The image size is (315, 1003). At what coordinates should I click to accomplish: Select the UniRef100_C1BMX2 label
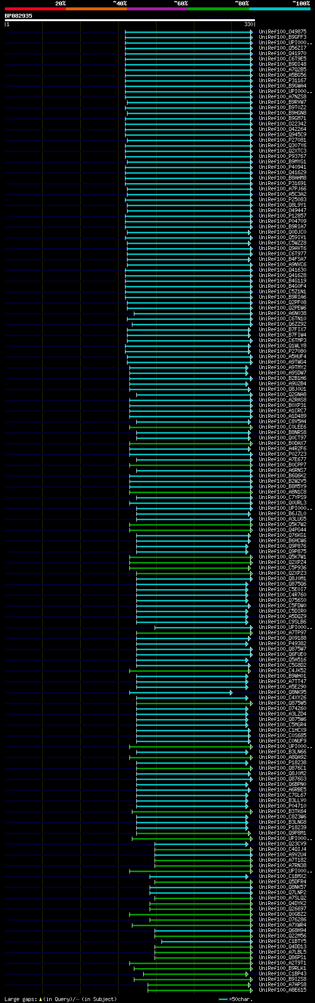283,876
